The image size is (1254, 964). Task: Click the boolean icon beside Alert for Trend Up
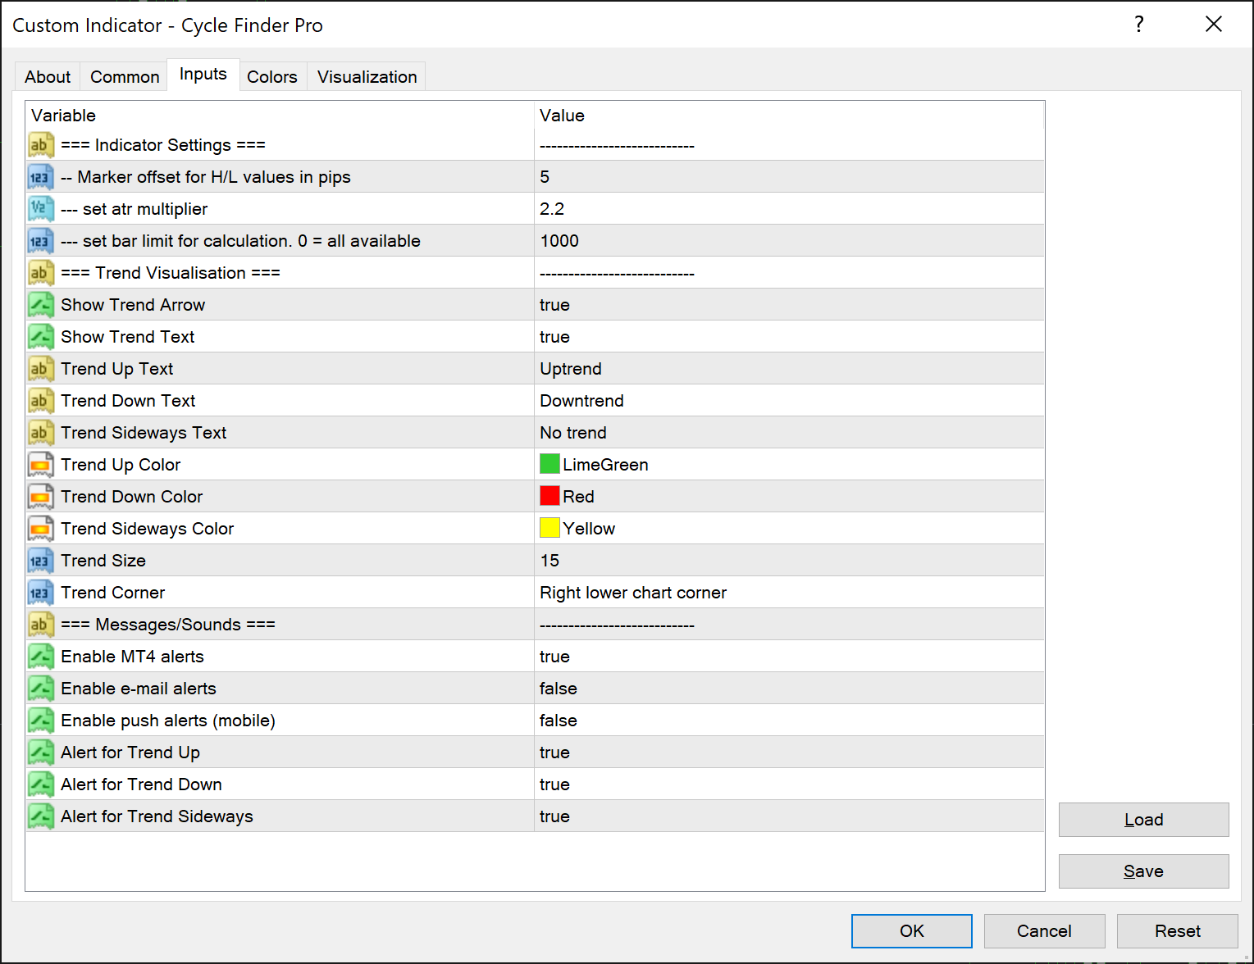tap(41, 753)
